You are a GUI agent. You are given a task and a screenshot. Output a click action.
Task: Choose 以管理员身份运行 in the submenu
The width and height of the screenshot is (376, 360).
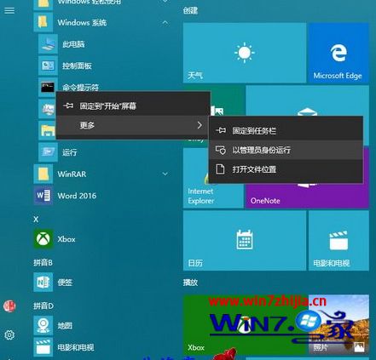pos(286,150)
